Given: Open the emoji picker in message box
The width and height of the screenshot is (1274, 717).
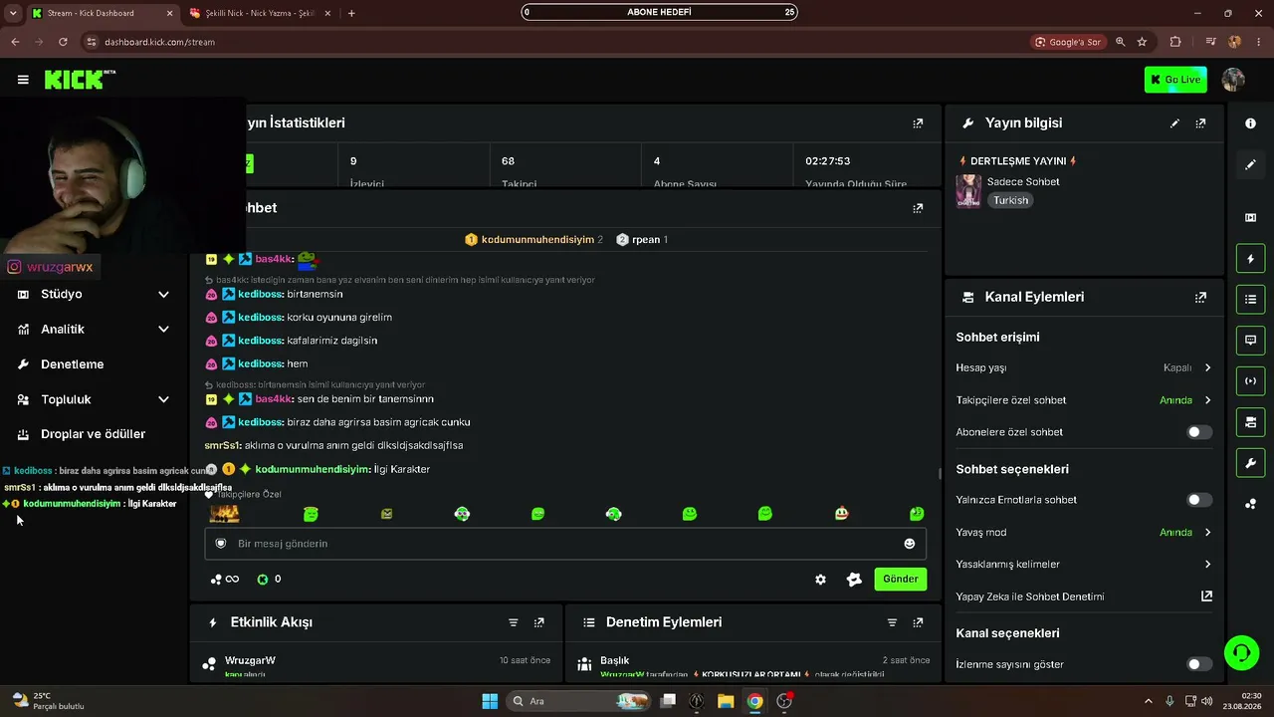Looking at the screenshot, I should tap(909, 544).
